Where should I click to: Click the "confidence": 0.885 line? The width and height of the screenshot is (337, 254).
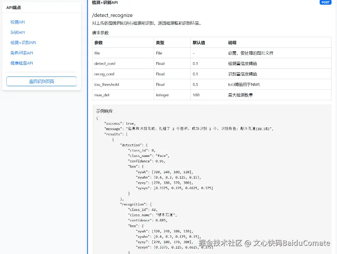147,220
